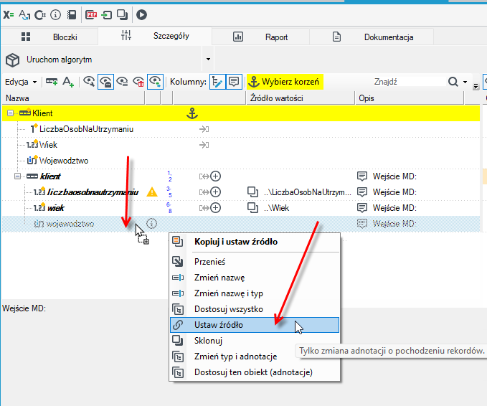The width and height of the screenshot is (487, 406).
Task: Click the ..\Wiek source value
Action: [x=276, y=208]
